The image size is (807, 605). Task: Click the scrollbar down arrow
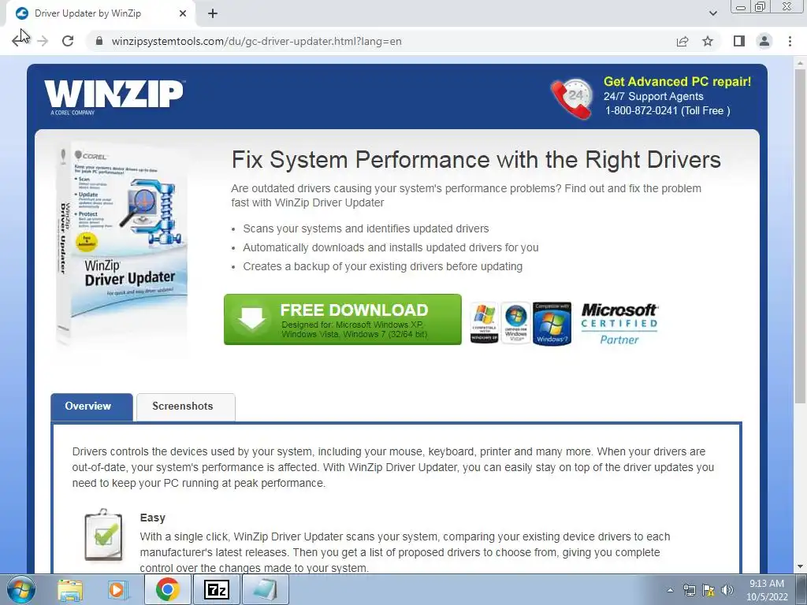click(800, 566)
